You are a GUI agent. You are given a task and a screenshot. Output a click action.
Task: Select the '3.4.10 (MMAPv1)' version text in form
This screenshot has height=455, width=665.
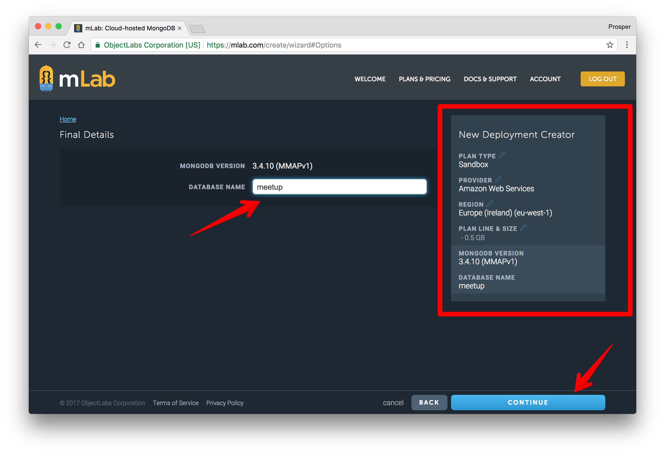(x=282, y=166)
